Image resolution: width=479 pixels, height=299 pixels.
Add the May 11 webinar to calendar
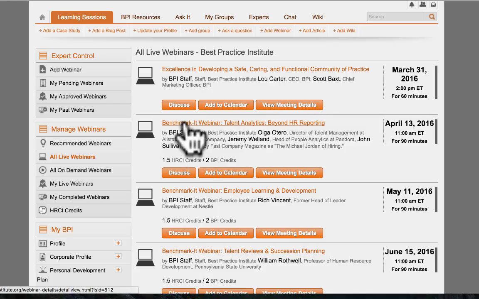[226, 233]
